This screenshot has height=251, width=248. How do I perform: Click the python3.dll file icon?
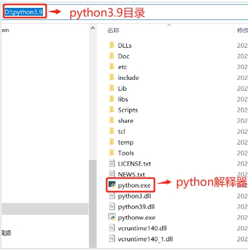pyautogui.click(x=112, y=195)
